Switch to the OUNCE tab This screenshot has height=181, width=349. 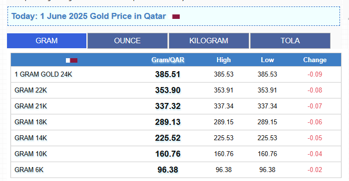pos(127,41)
